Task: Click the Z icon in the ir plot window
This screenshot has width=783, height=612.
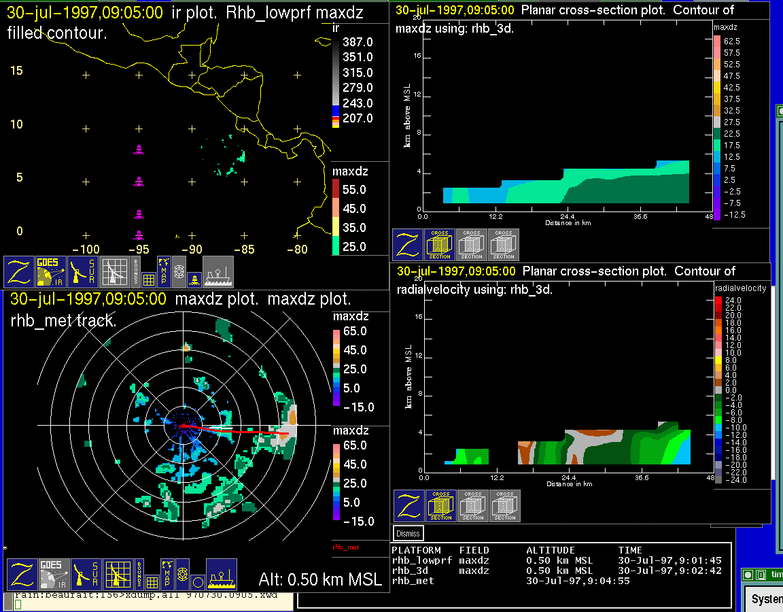Action: pyautogui.click(x=19, y=272)
